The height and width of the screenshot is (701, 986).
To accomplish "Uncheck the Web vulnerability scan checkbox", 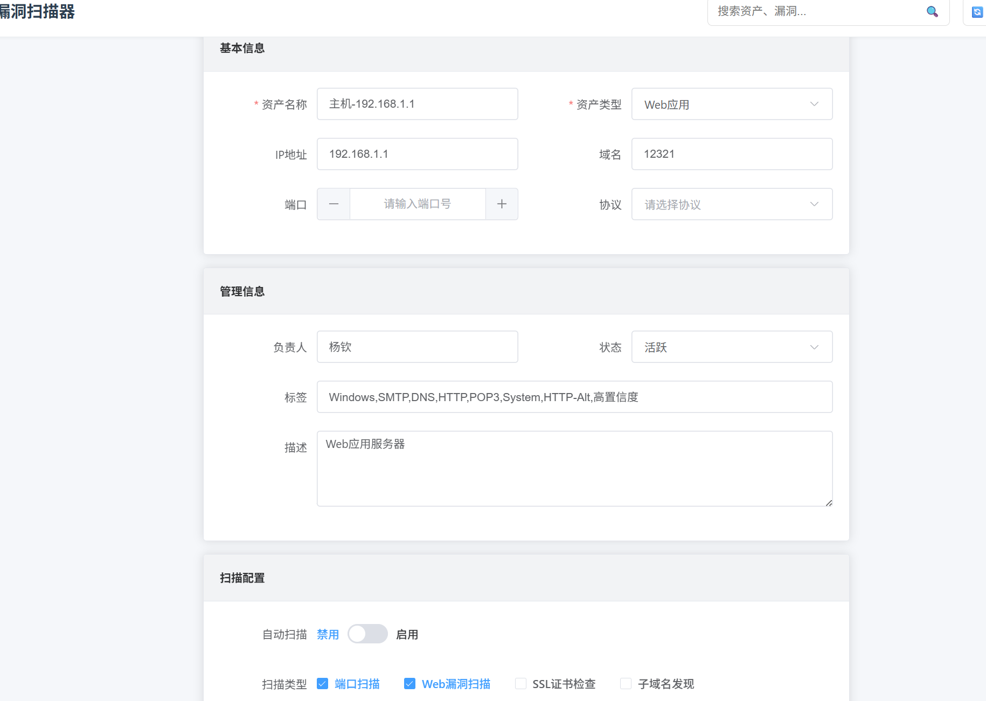I will (409, 684).
